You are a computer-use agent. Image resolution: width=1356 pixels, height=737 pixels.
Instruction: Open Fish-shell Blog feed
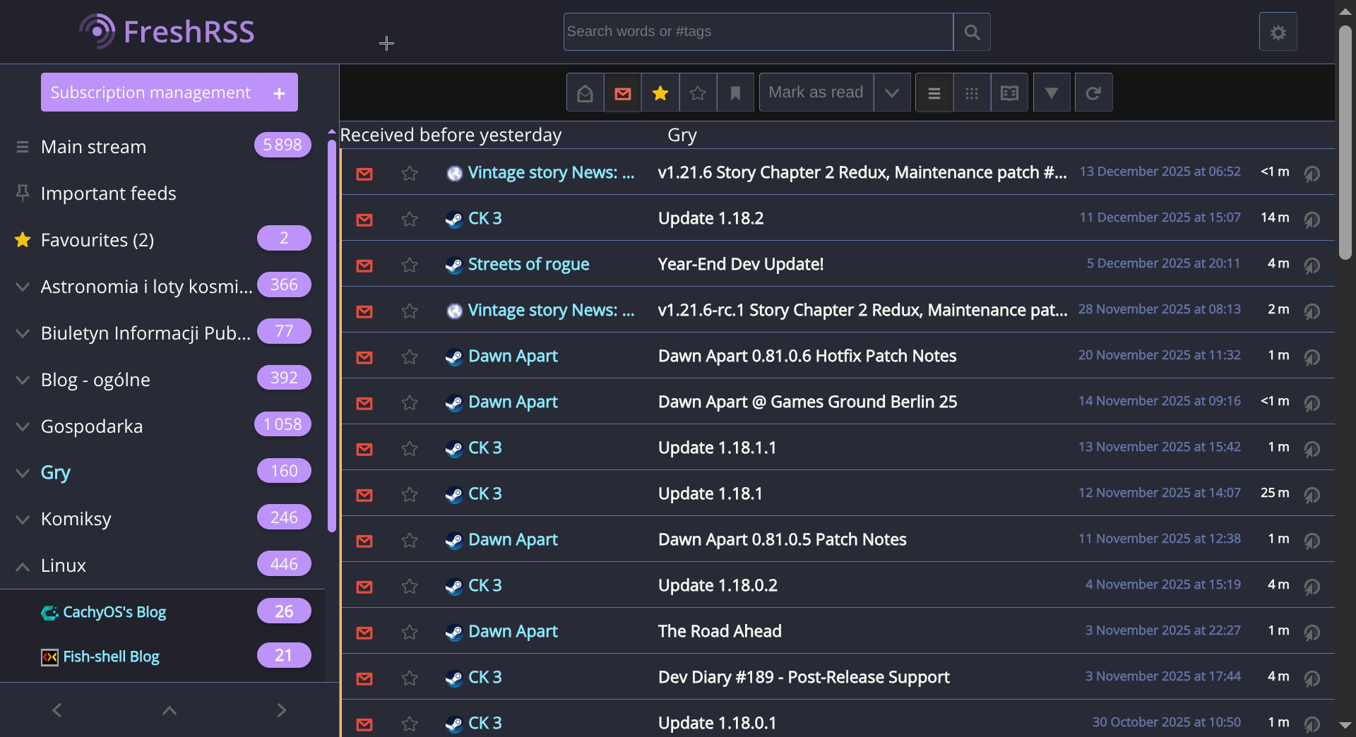click(x=111, y=657)
